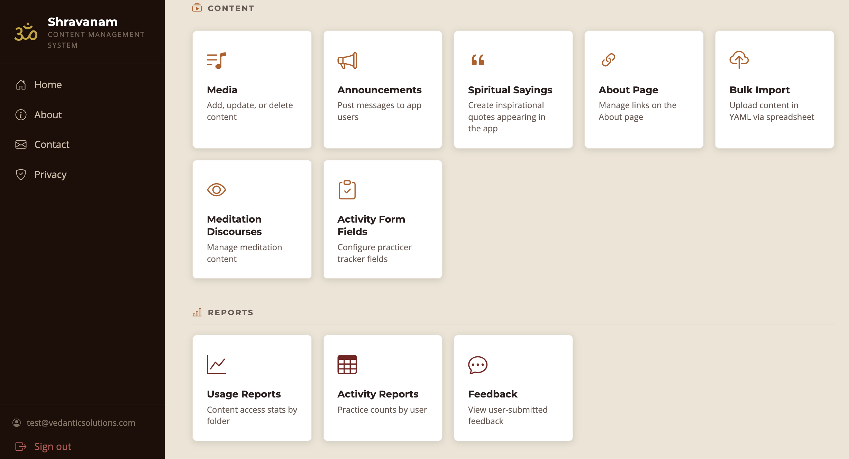Click the email test@vedanticsolutions.com

81,423
